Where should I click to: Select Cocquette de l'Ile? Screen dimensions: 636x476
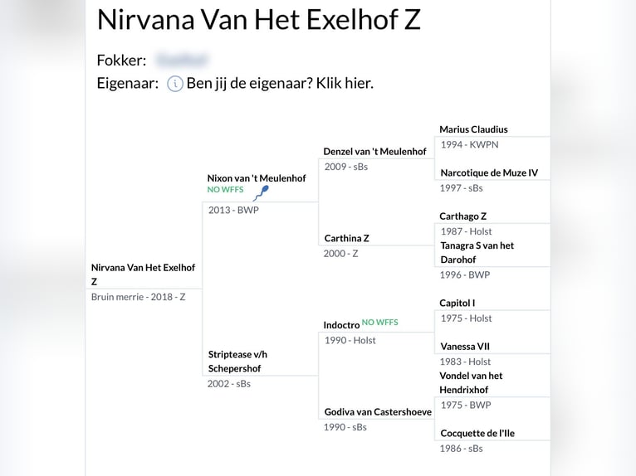point(477,433)
